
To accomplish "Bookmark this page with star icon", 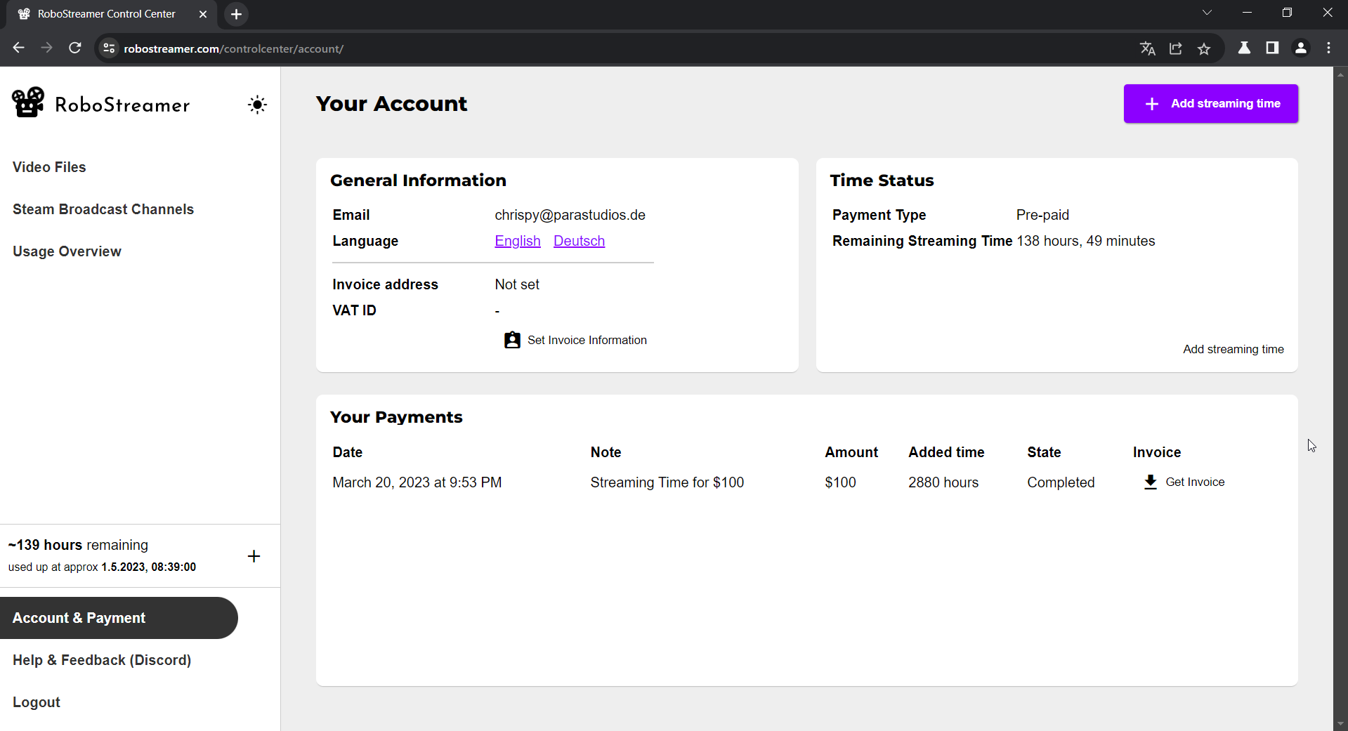I will tap(1204, 48).
